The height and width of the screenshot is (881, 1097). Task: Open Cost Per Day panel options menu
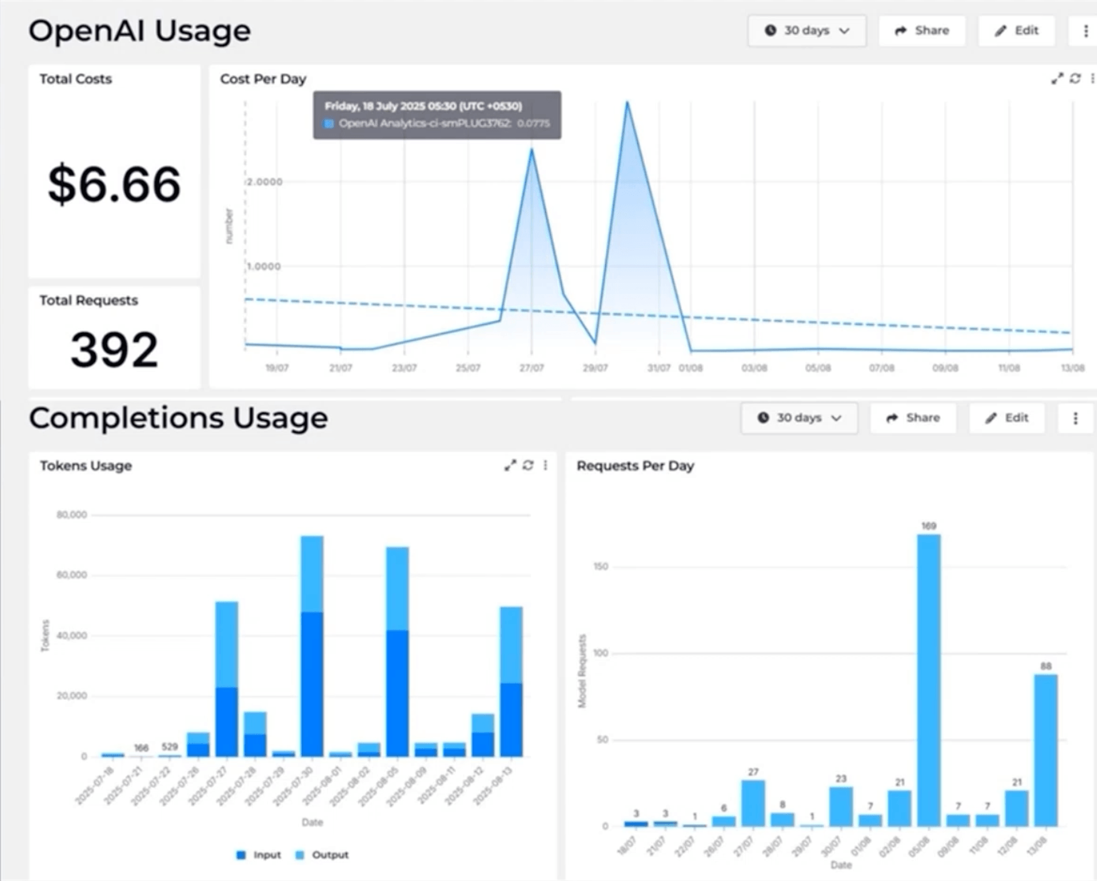click(1093, 79)
